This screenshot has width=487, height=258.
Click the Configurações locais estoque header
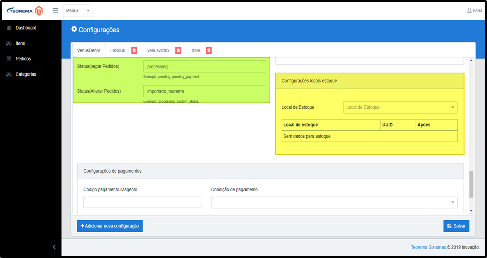(370, 81)
